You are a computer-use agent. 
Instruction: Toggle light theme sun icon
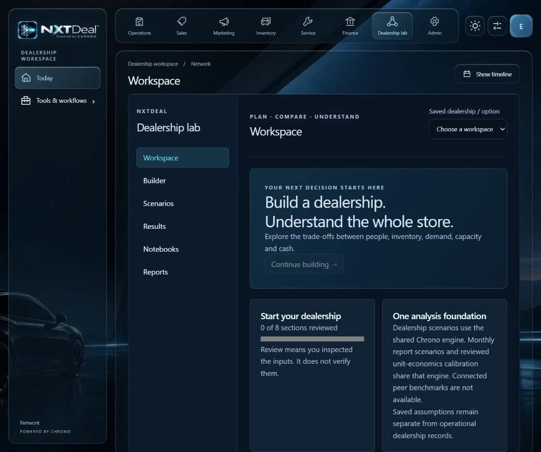point(475,26)
